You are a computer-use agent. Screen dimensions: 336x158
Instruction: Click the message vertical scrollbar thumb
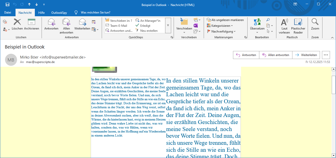(x=333, y=84)
